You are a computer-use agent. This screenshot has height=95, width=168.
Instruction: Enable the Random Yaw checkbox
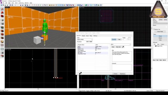(154, 29)
